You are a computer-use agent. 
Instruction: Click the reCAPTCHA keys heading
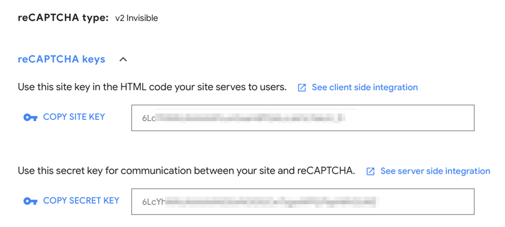pos(61,59)
